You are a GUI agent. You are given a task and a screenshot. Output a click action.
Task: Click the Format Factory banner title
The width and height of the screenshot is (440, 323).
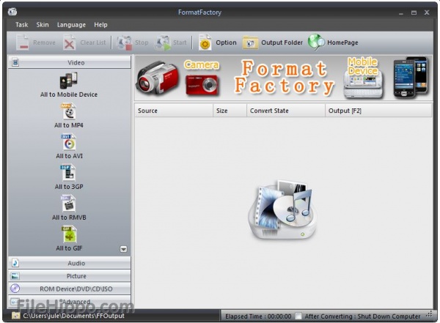pyautogui.click(x=284, y=77)
